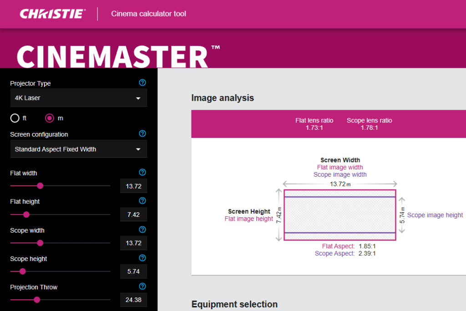Screen dimensions: 466x311
Task: Click the Scope image height label
Action: (x=435, y=215)
